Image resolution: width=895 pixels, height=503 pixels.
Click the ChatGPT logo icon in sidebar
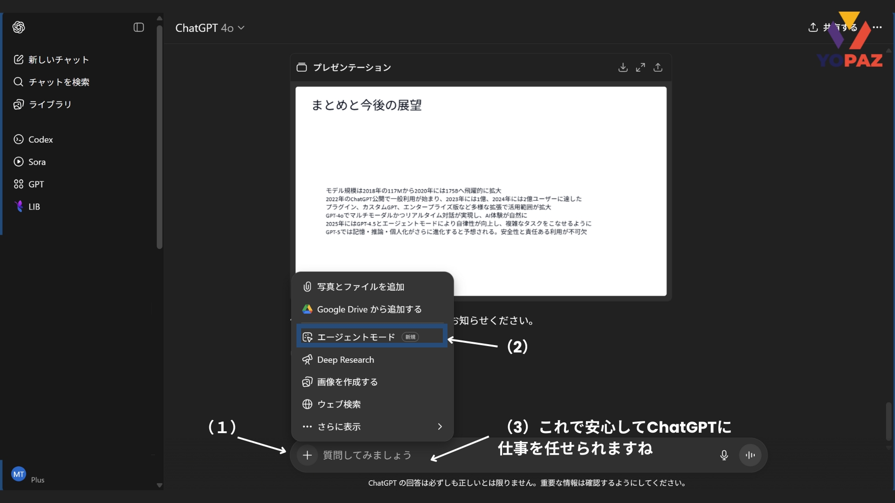19,27
